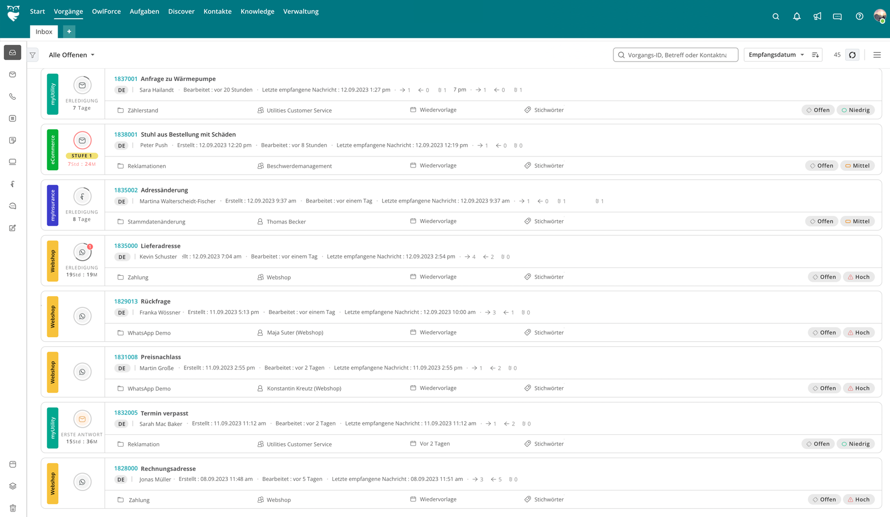Open ticket 1838001 Stuhl aus Bestellung

point(187,134)
